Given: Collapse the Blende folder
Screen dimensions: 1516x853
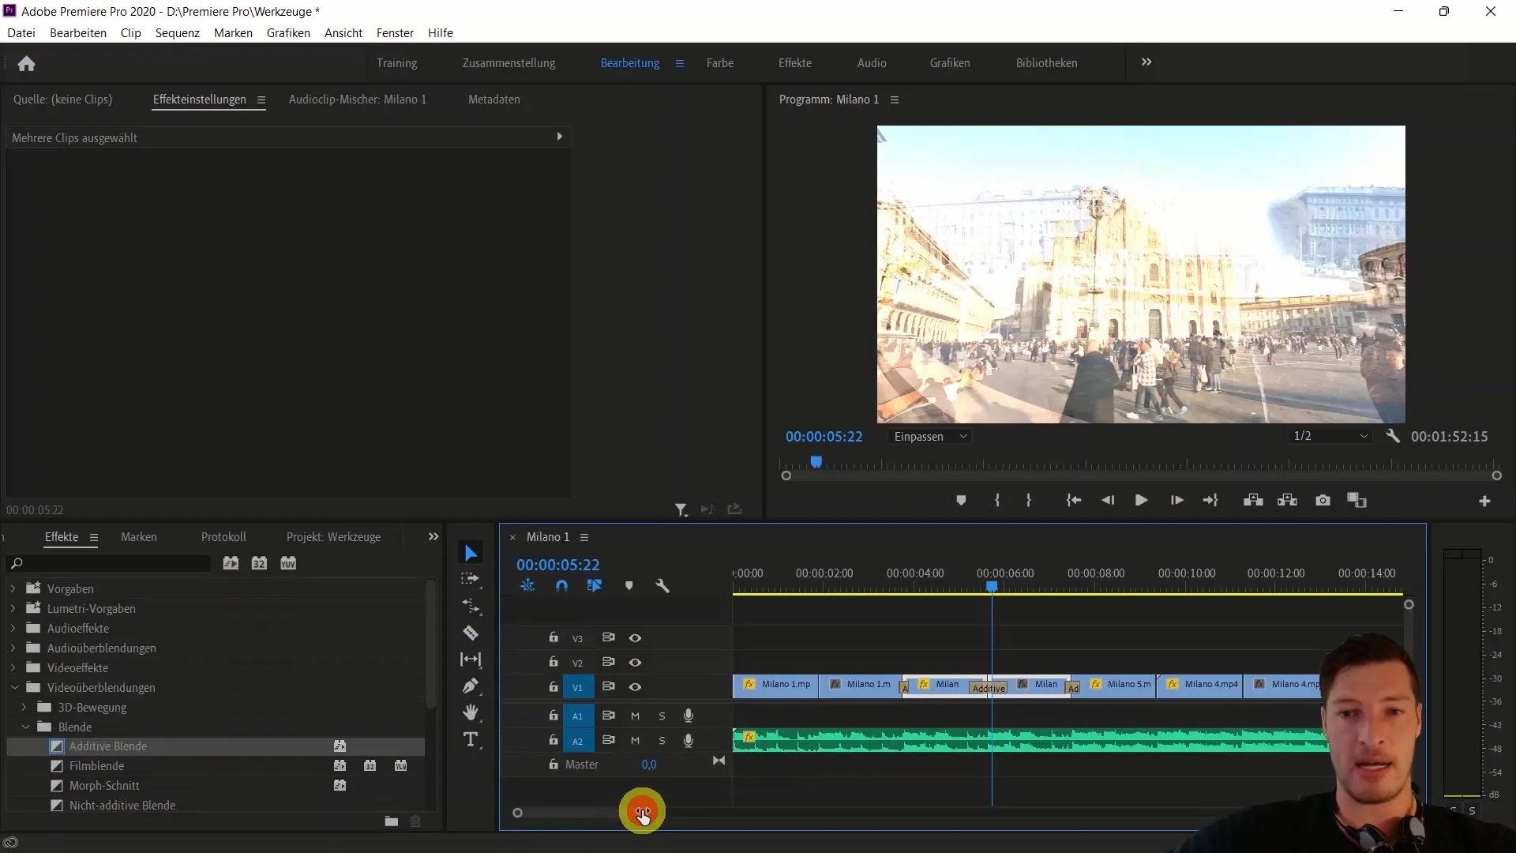Looking at the screenshot, I should (x=24, y=727).
